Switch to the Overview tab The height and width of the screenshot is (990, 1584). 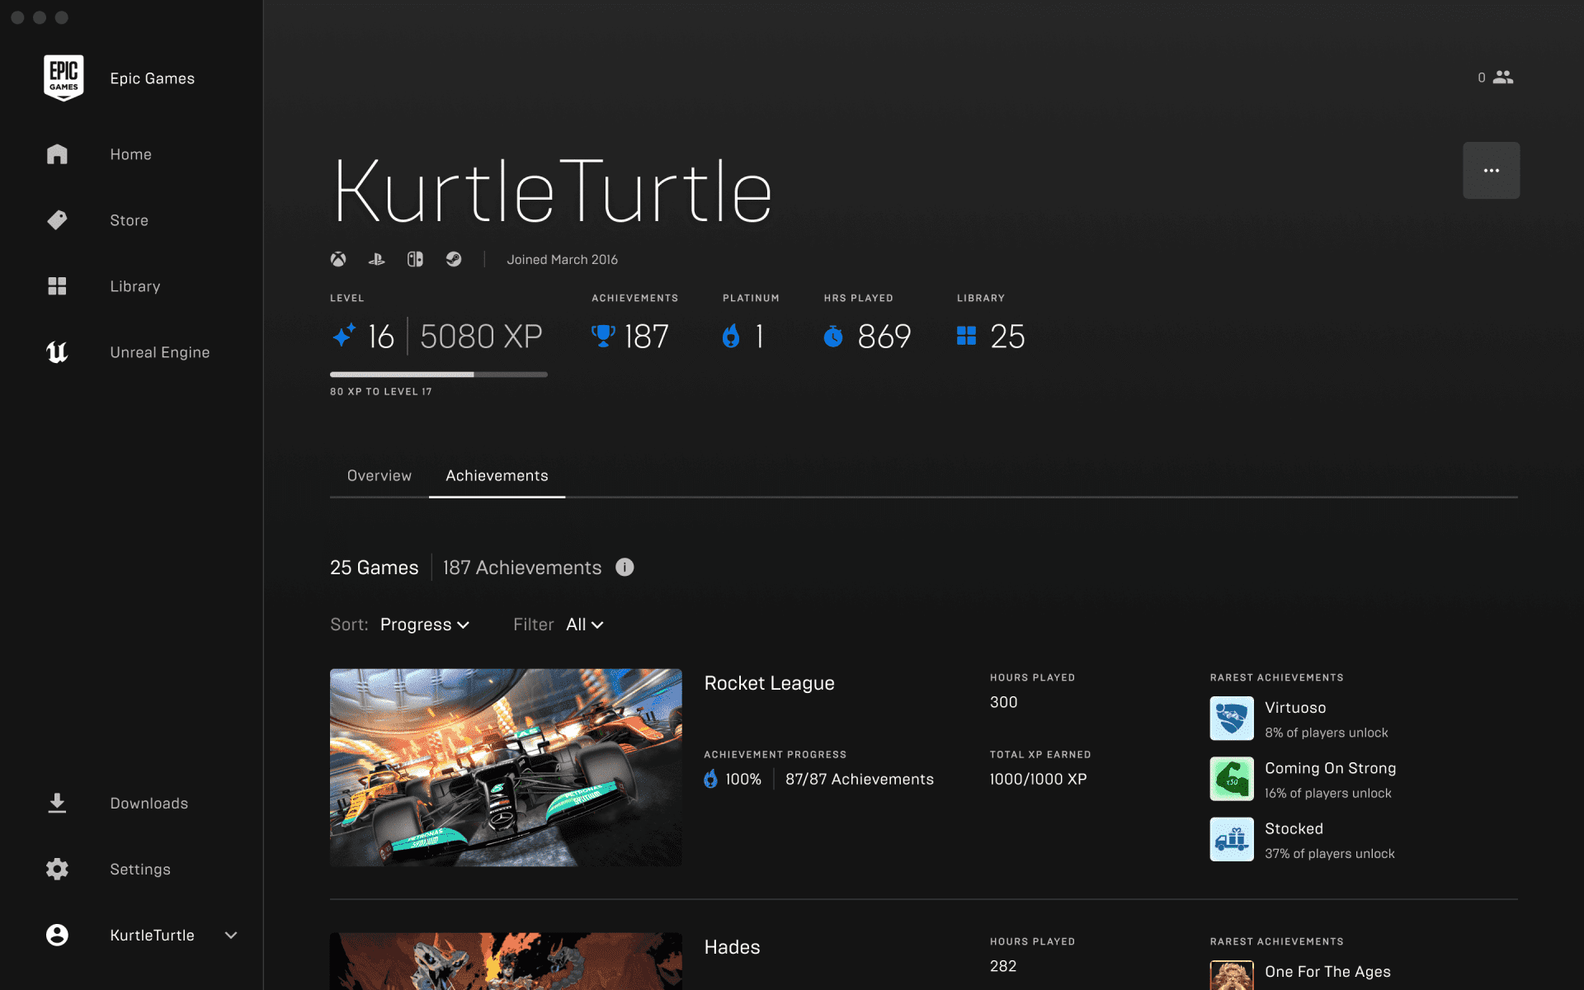point(379,475)
